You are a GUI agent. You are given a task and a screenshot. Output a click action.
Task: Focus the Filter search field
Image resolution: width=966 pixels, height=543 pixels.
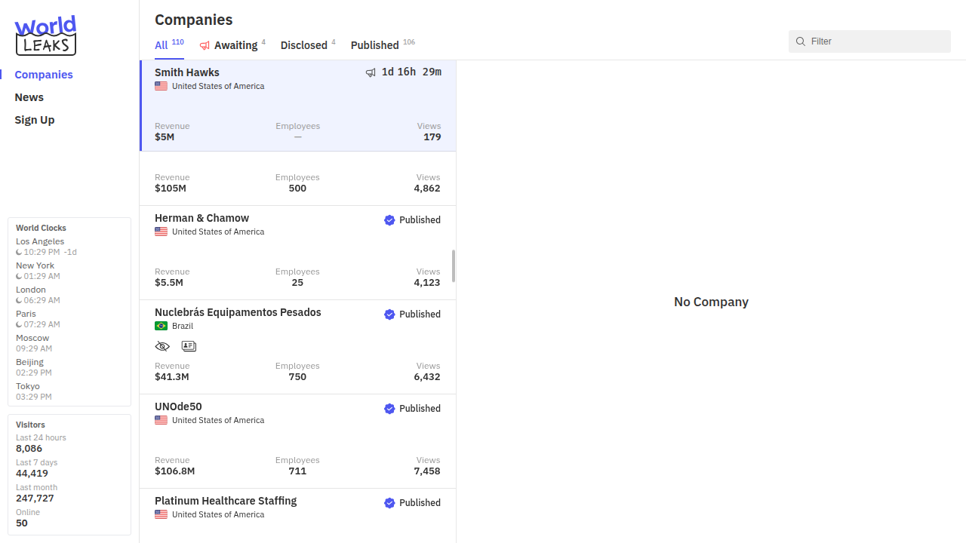875,41
